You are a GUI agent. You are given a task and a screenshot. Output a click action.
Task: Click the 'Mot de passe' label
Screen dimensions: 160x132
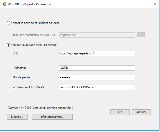(x=21, y=77)
